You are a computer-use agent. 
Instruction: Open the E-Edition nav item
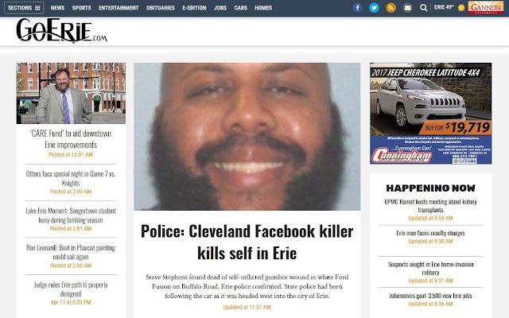tap(194, 7)
